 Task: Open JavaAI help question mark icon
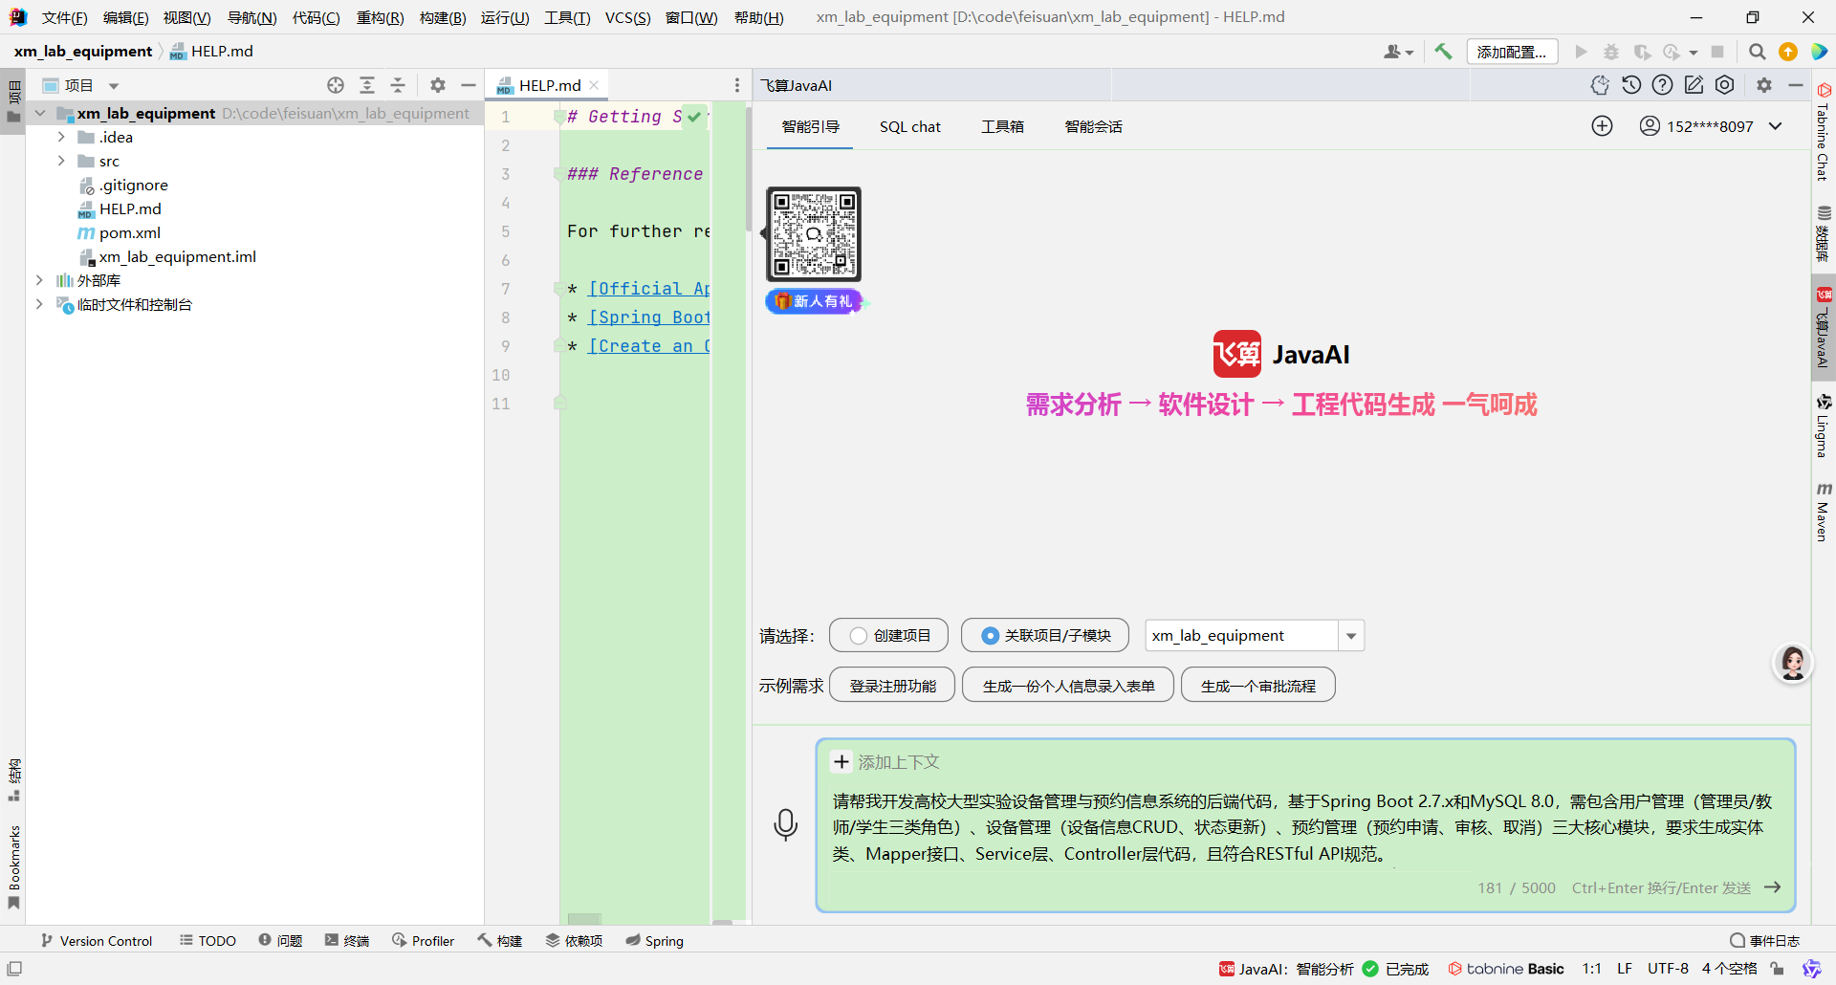click(1663, 84)
